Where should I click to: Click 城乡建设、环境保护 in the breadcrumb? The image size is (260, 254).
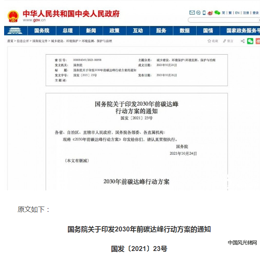pos(65,41)
